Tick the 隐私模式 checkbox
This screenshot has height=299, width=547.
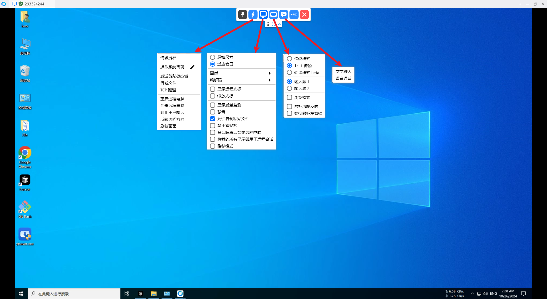point(213,146)
